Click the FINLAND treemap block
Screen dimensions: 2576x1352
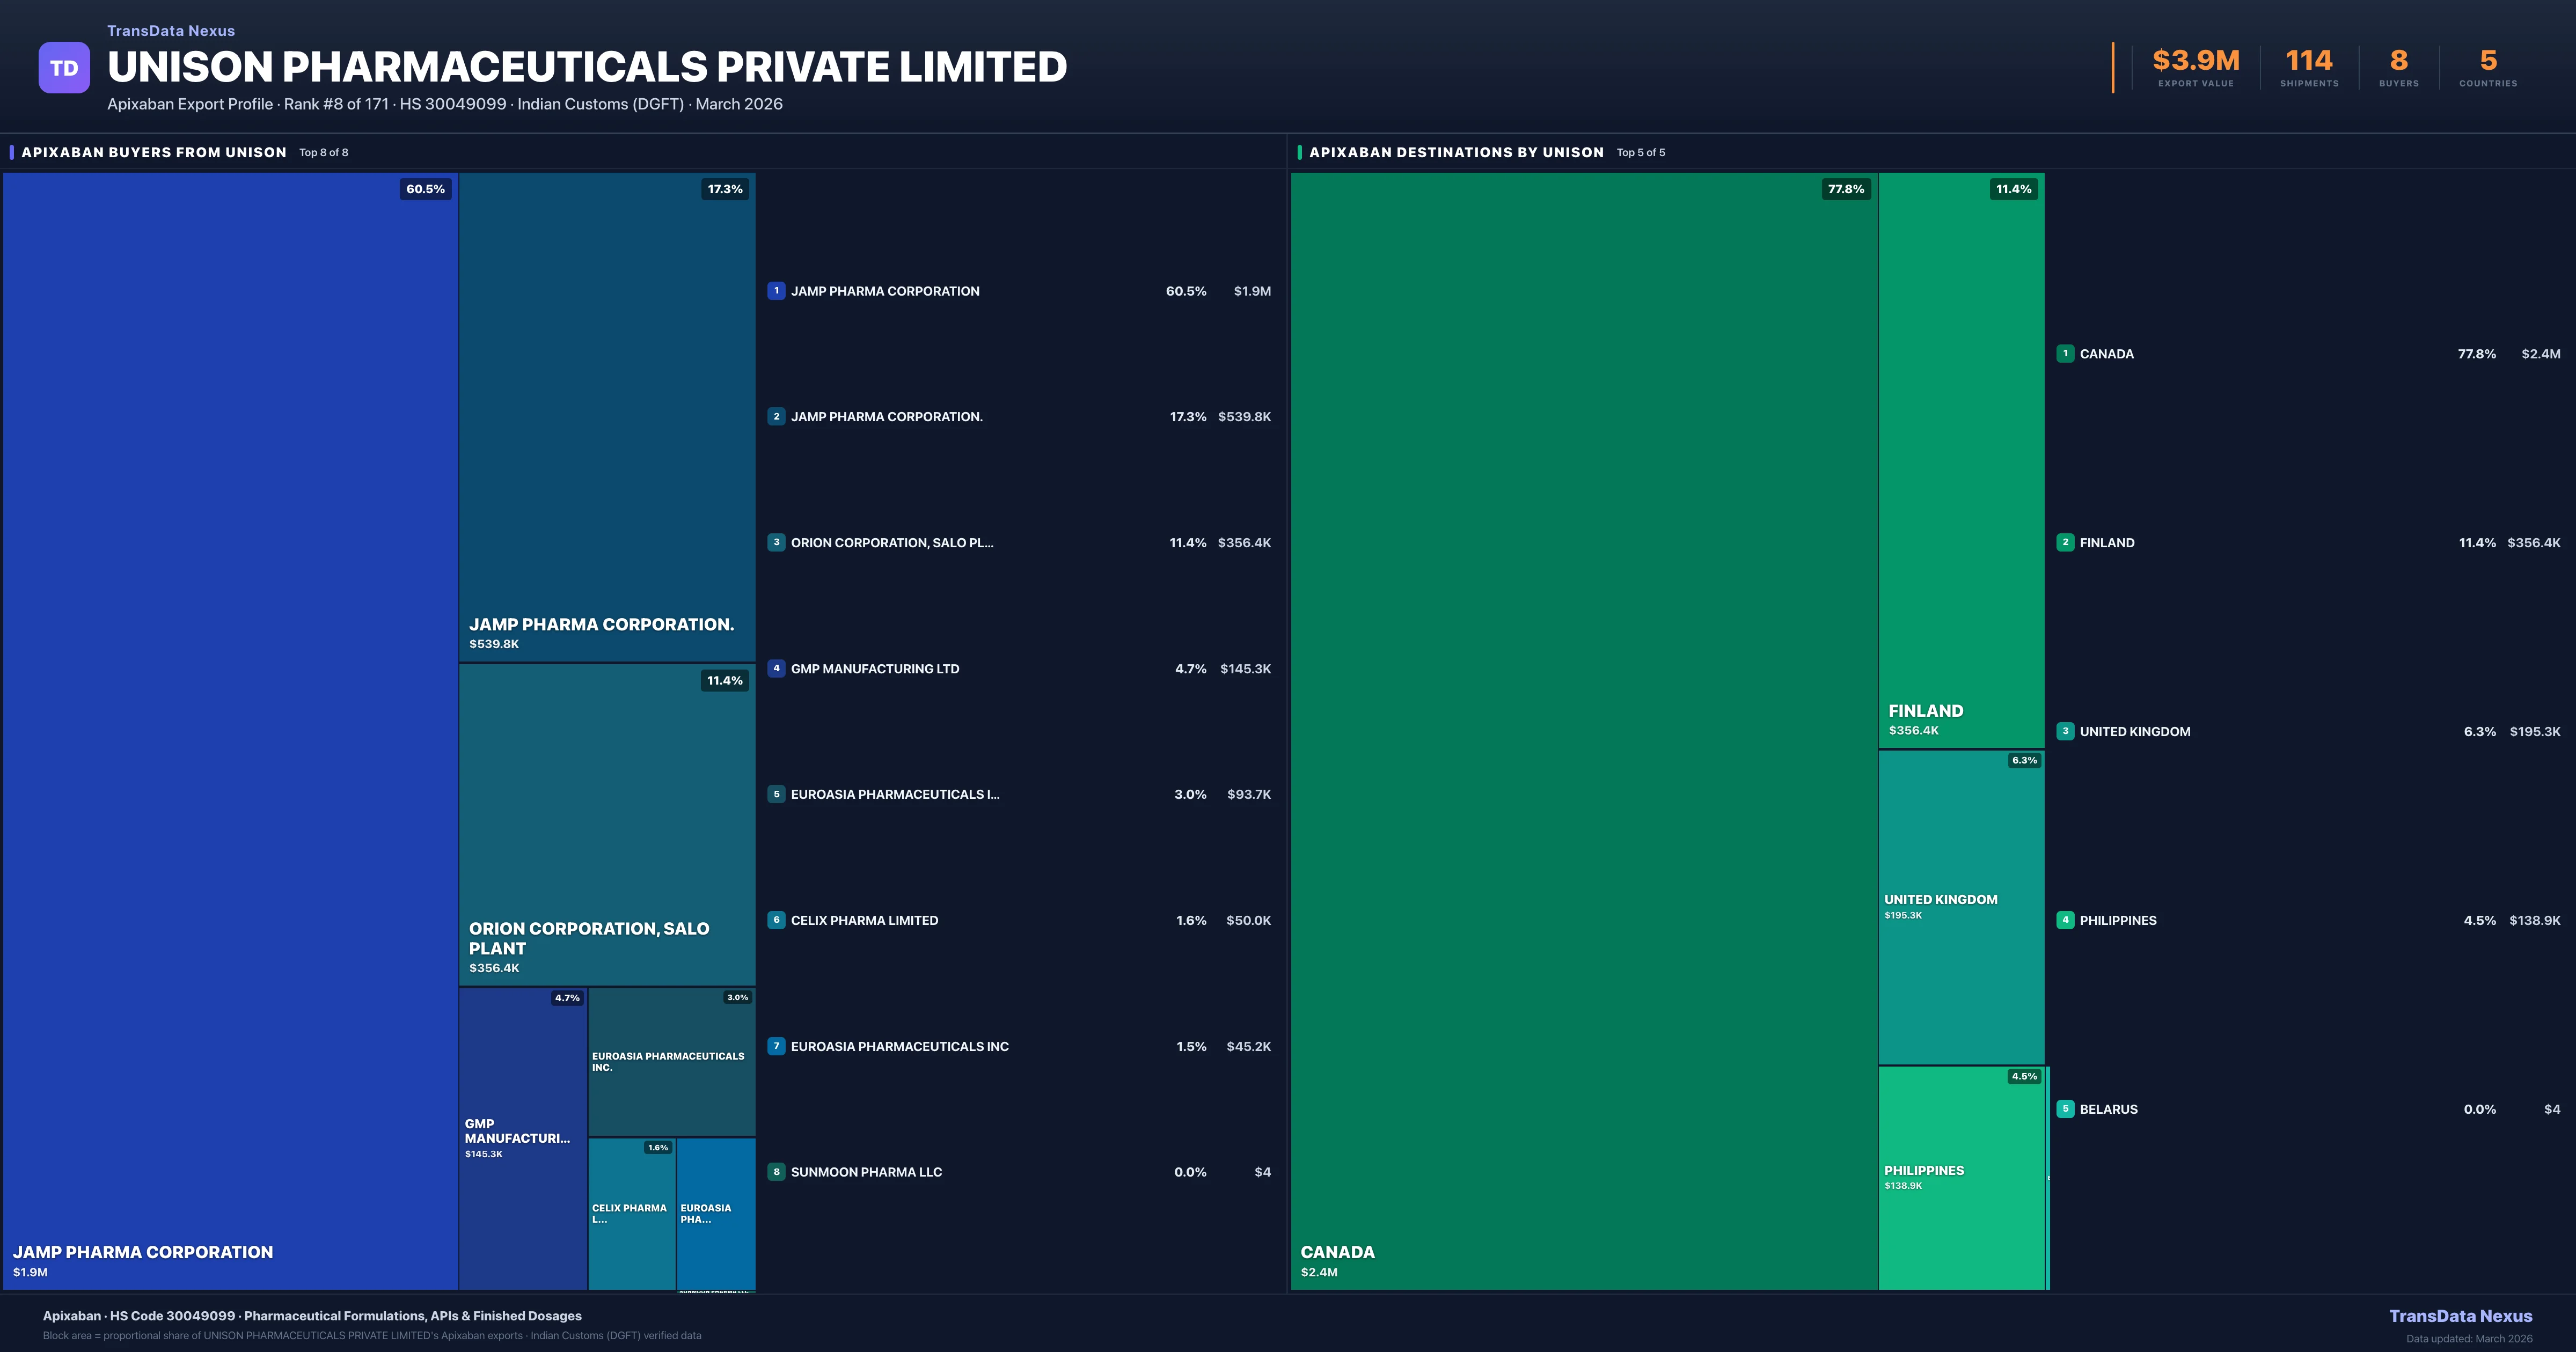click(x=1960, y=460)
